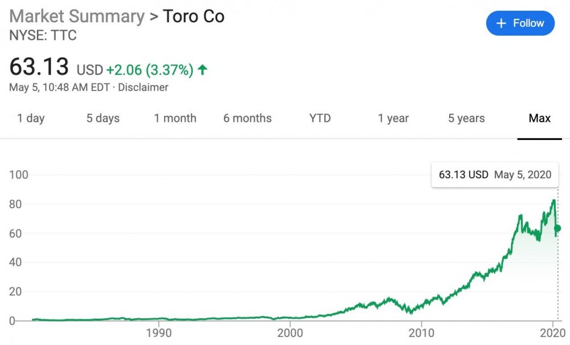
Task: View the 1 year stock performance
Action: coord(393,118)
